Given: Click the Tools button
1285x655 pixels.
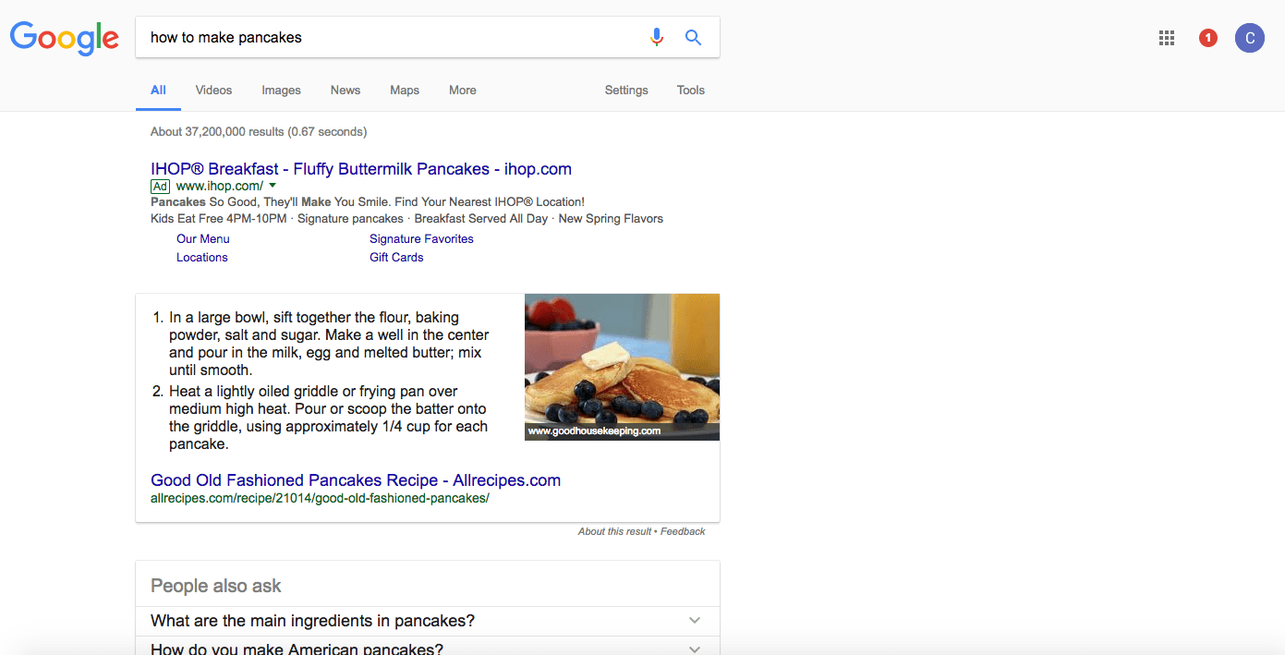Looking at the screenshot, I should [x=691, y=91].
